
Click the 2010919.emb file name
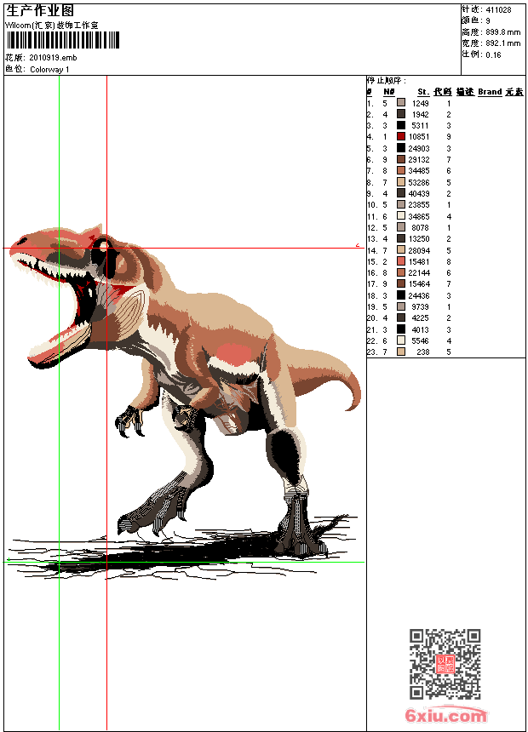[x=53, y=58]
